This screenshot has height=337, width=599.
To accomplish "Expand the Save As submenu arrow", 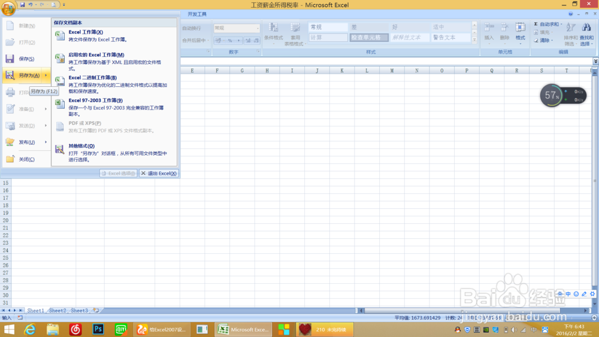I will click(x=46, y=75).
